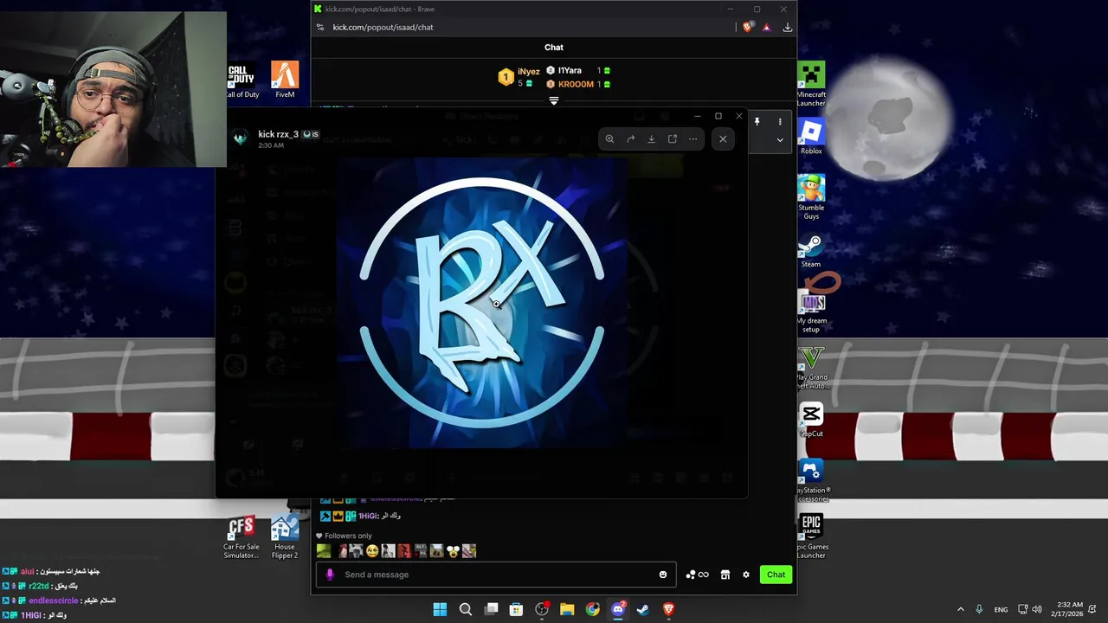The width and height of the screenshot is (1108, 623).
Task: Open Microsoft Store from taskbar
Action: 516,609
